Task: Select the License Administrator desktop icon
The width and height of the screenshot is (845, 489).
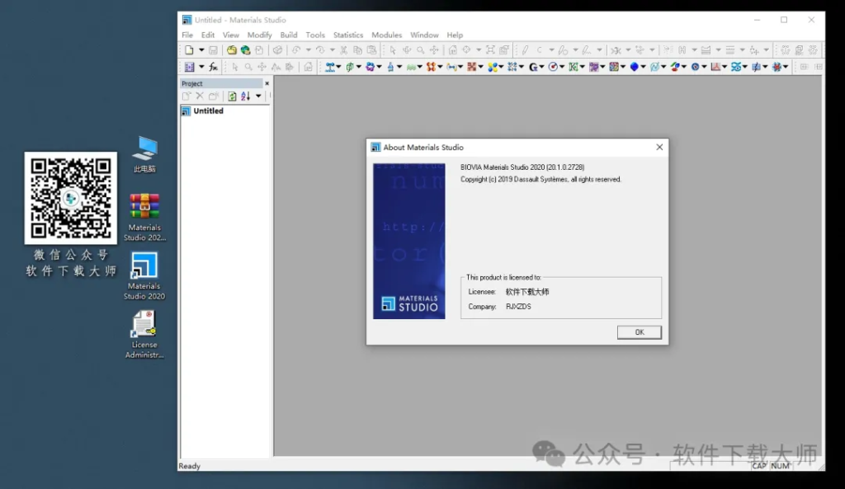Action: 144,334
